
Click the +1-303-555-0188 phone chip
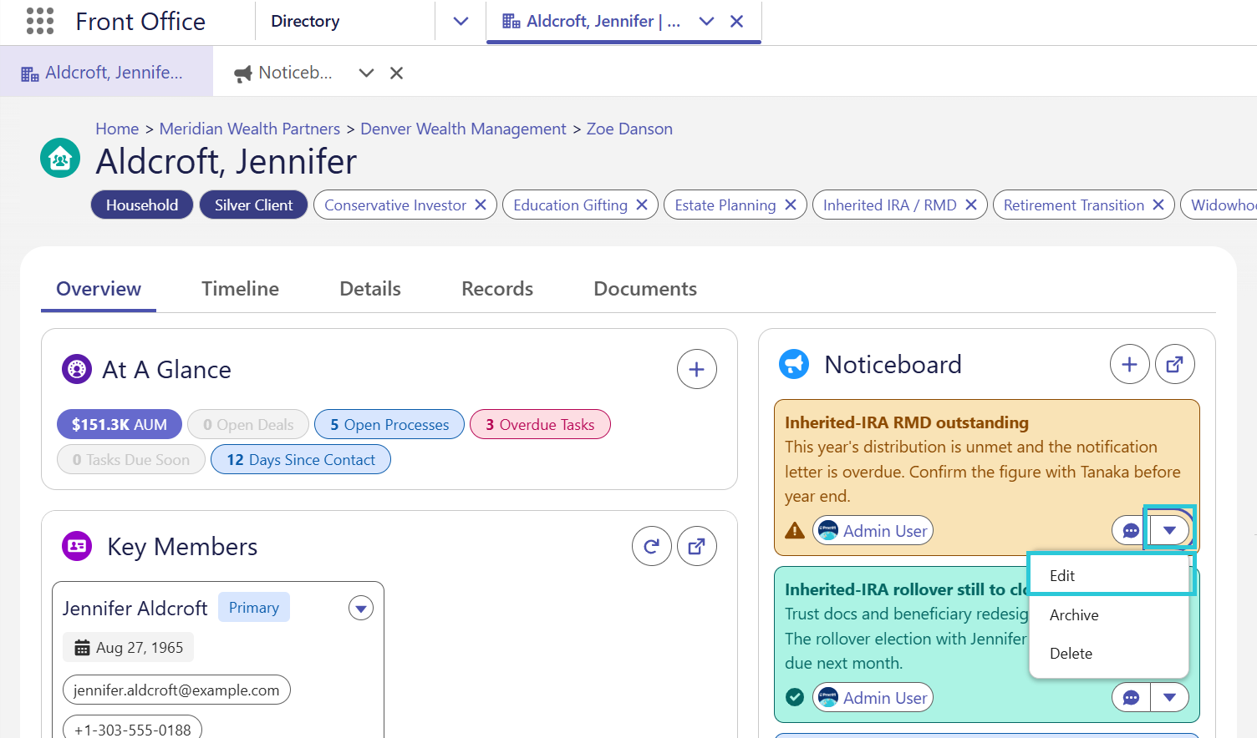tap(132, 728)
